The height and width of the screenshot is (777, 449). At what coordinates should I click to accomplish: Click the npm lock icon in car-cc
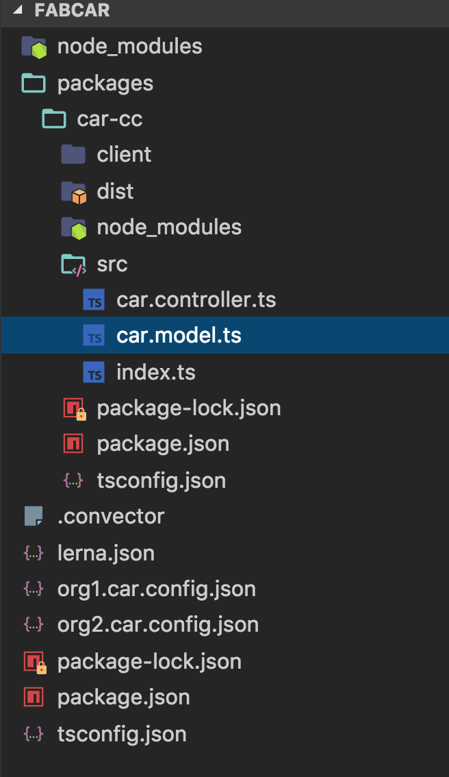click(74, 409)
